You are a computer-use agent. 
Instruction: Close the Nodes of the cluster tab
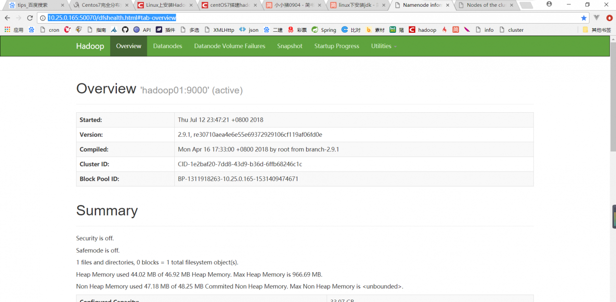(x=512, y=5)
